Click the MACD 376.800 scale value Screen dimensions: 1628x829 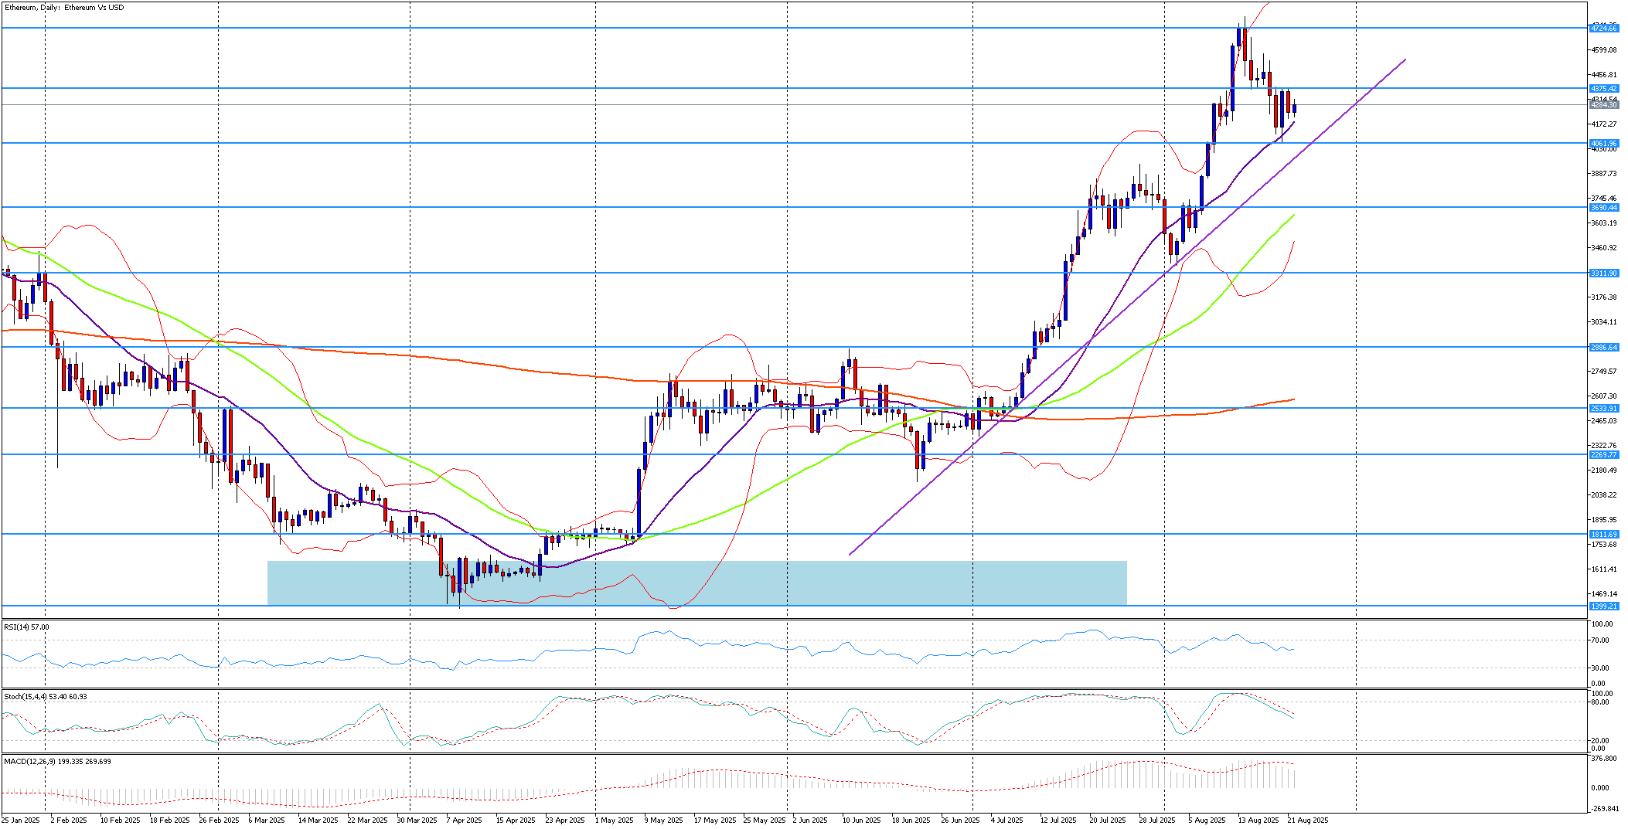tap(1604, 759)
